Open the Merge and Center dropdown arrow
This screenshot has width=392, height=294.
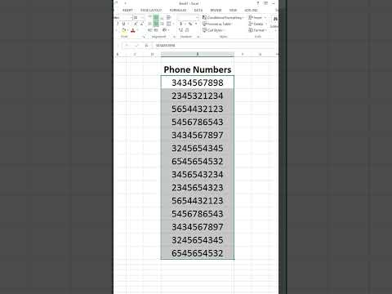pyautogui.click(x=173, y=24)
